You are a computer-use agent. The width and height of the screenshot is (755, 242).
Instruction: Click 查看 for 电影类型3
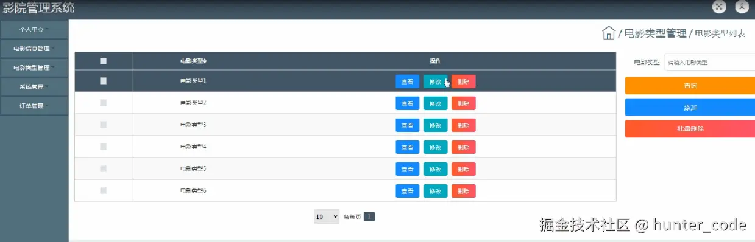pos(408,125)
